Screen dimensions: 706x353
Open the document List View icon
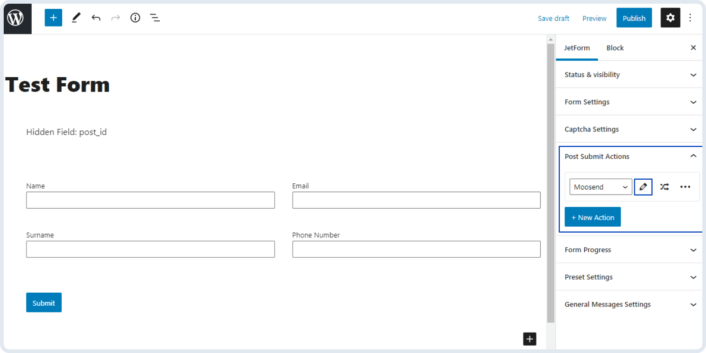point(155,17)
